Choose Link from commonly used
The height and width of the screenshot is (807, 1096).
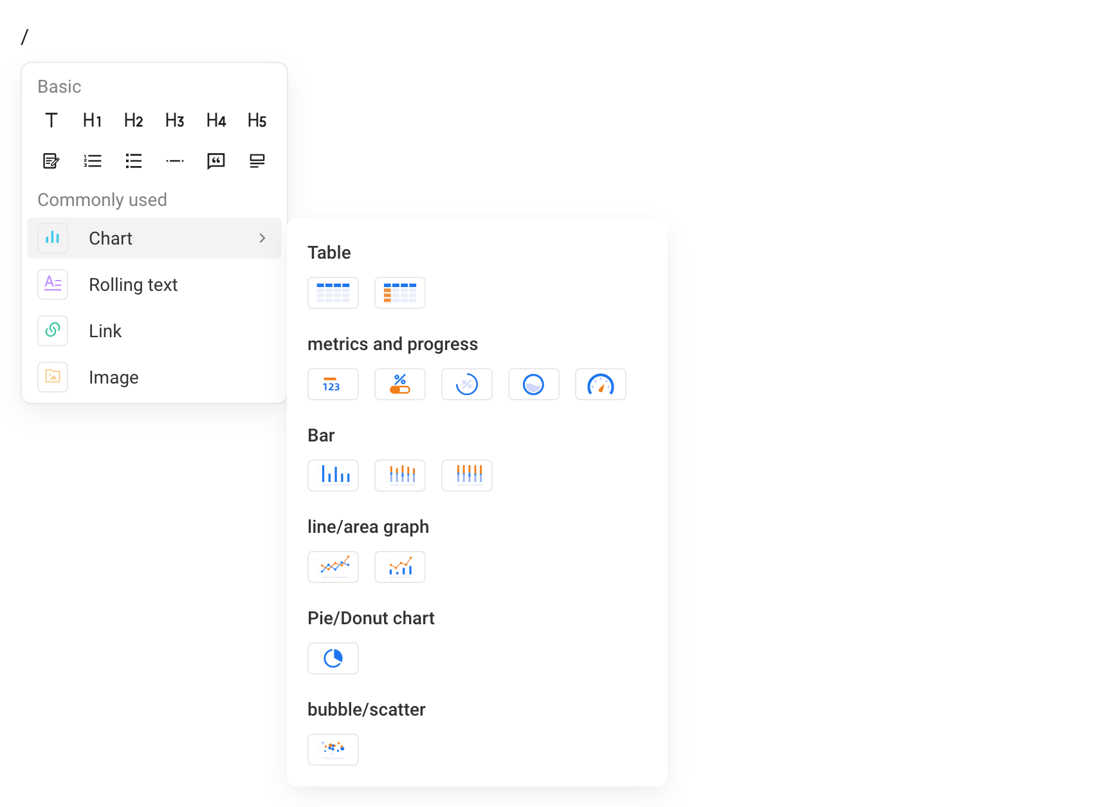click(154, 331)
